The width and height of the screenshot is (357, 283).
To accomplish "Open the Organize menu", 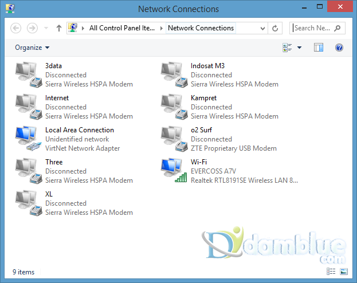I will click(x=32, y=48).
